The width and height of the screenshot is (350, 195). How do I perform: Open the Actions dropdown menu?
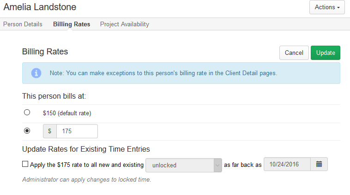click(x=327, y=7)
